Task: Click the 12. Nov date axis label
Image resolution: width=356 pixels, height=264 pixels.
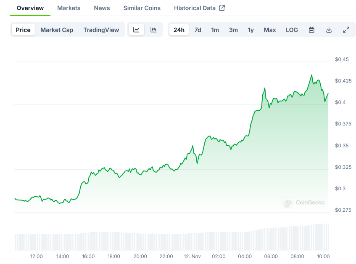Action: tap(192, 256)
